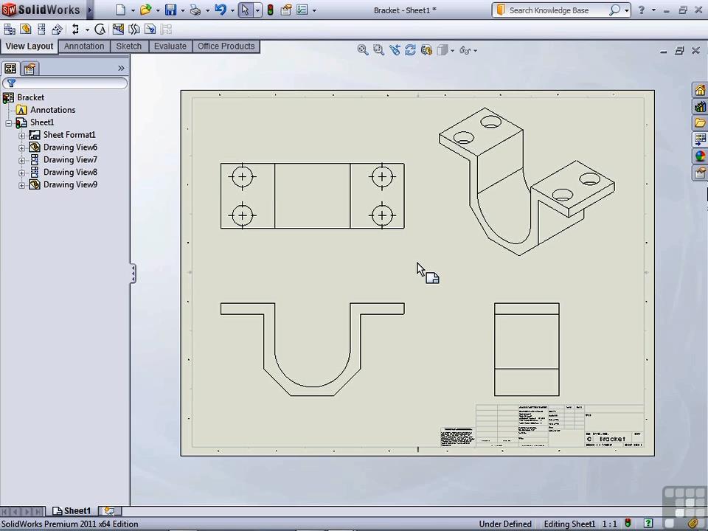Click the Add Sheet icon beside Sheet1
The width and height of the screenshot is (708, 531).
(x=109, y=510)
